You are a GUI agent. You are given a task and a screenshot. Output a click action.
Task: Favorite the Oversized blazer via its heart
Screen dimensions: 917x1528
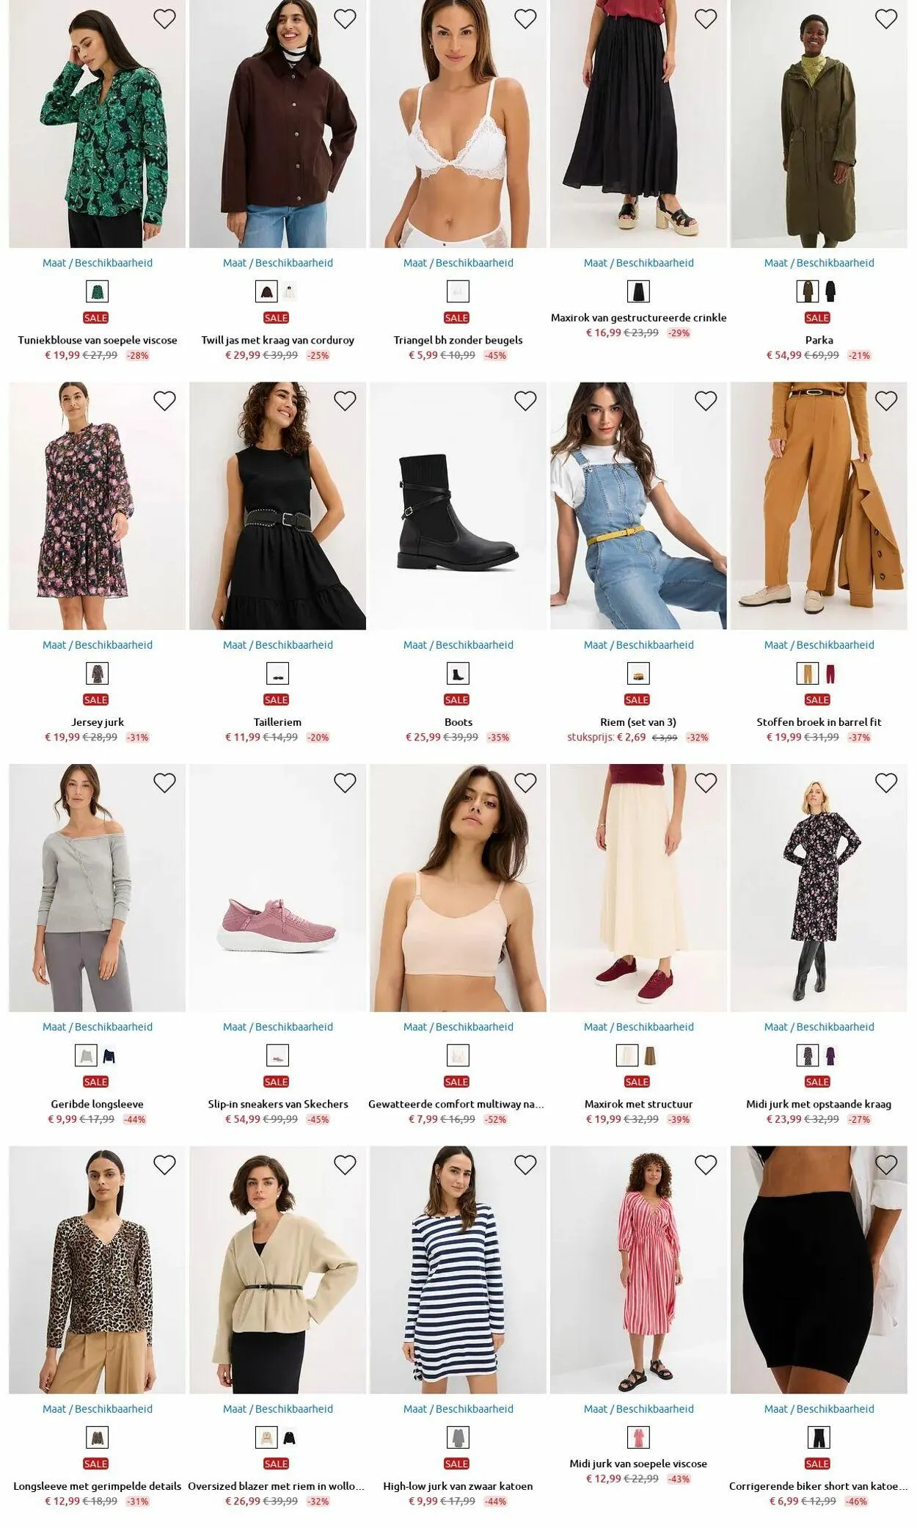coord(345,1165)
